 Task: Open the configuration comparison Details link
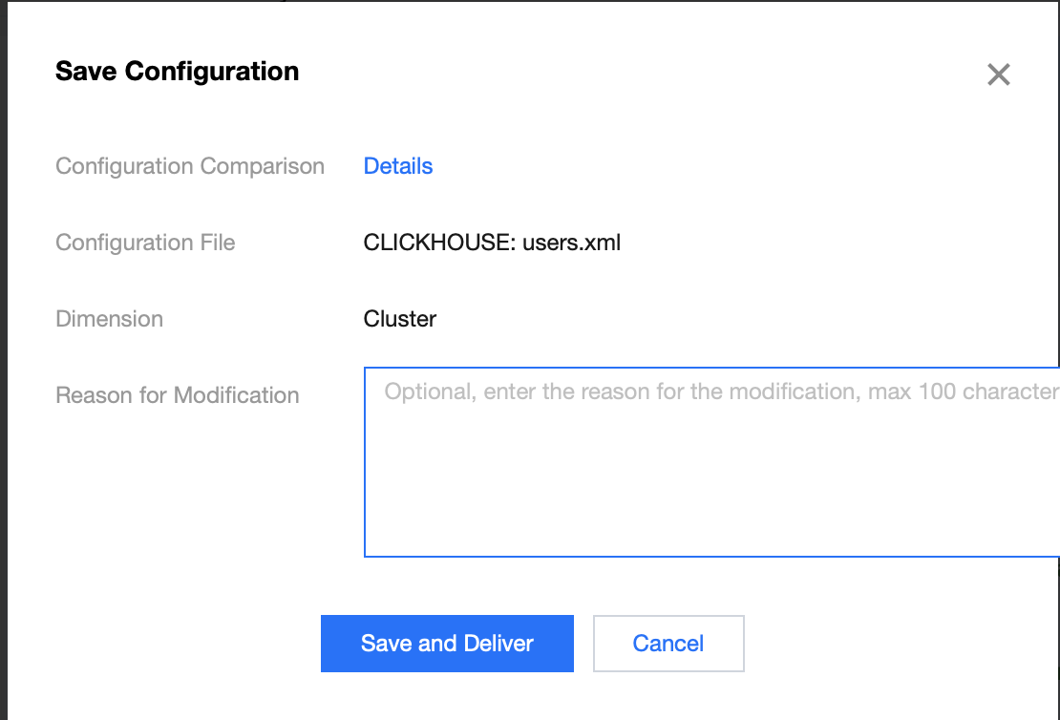(398, 166)
